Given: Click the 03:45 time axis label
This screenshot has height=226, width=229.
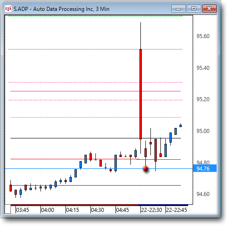Looking at the screenshot, I should pyautogui.click(x=22, y=210).
